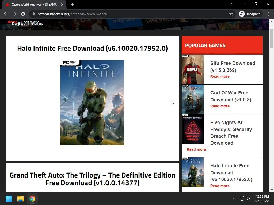Go back with the browser back arrow

click(6, 14)
